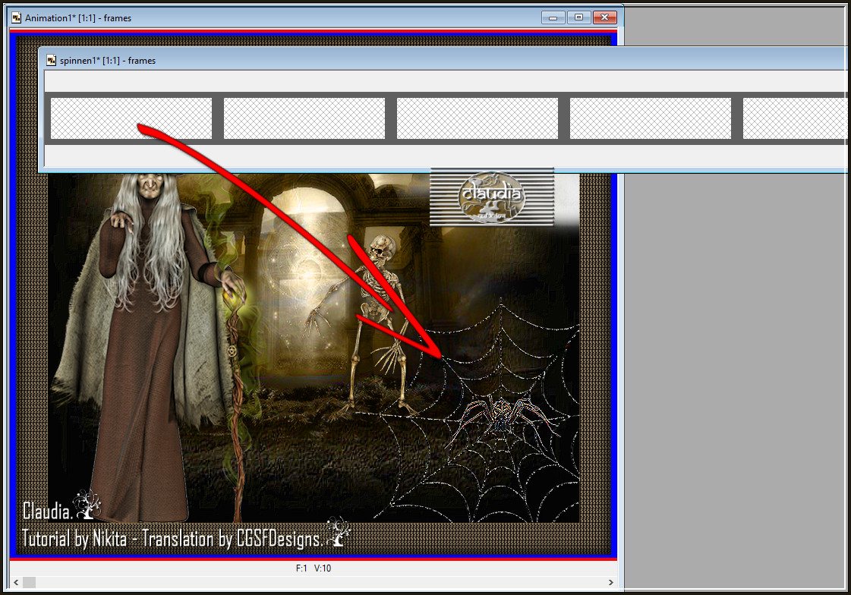Click scroll left arrow in Animation1 window

click(16, 582)
